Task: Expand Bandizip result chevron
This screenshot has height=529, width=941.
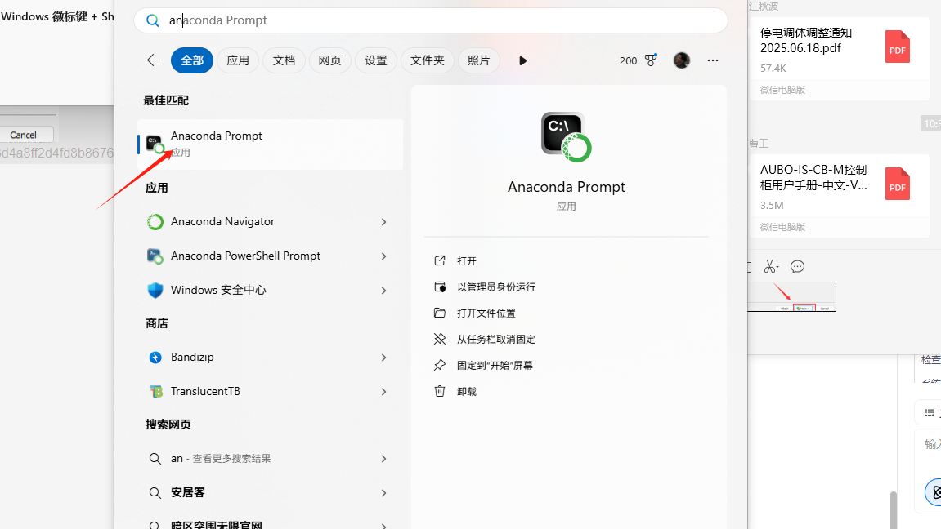Action: 383,357
